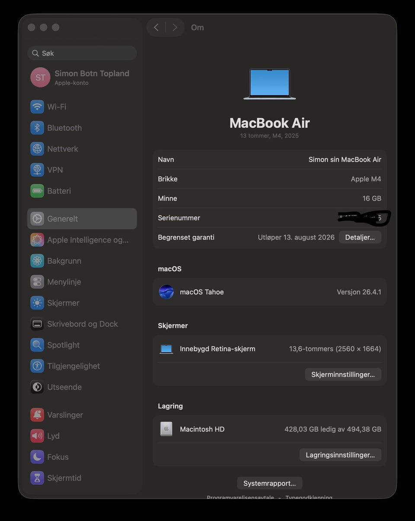The width and height of the screenshot is (415, 521).
Task: Click the Utseende appearance icon
Action: coord(37,387)
